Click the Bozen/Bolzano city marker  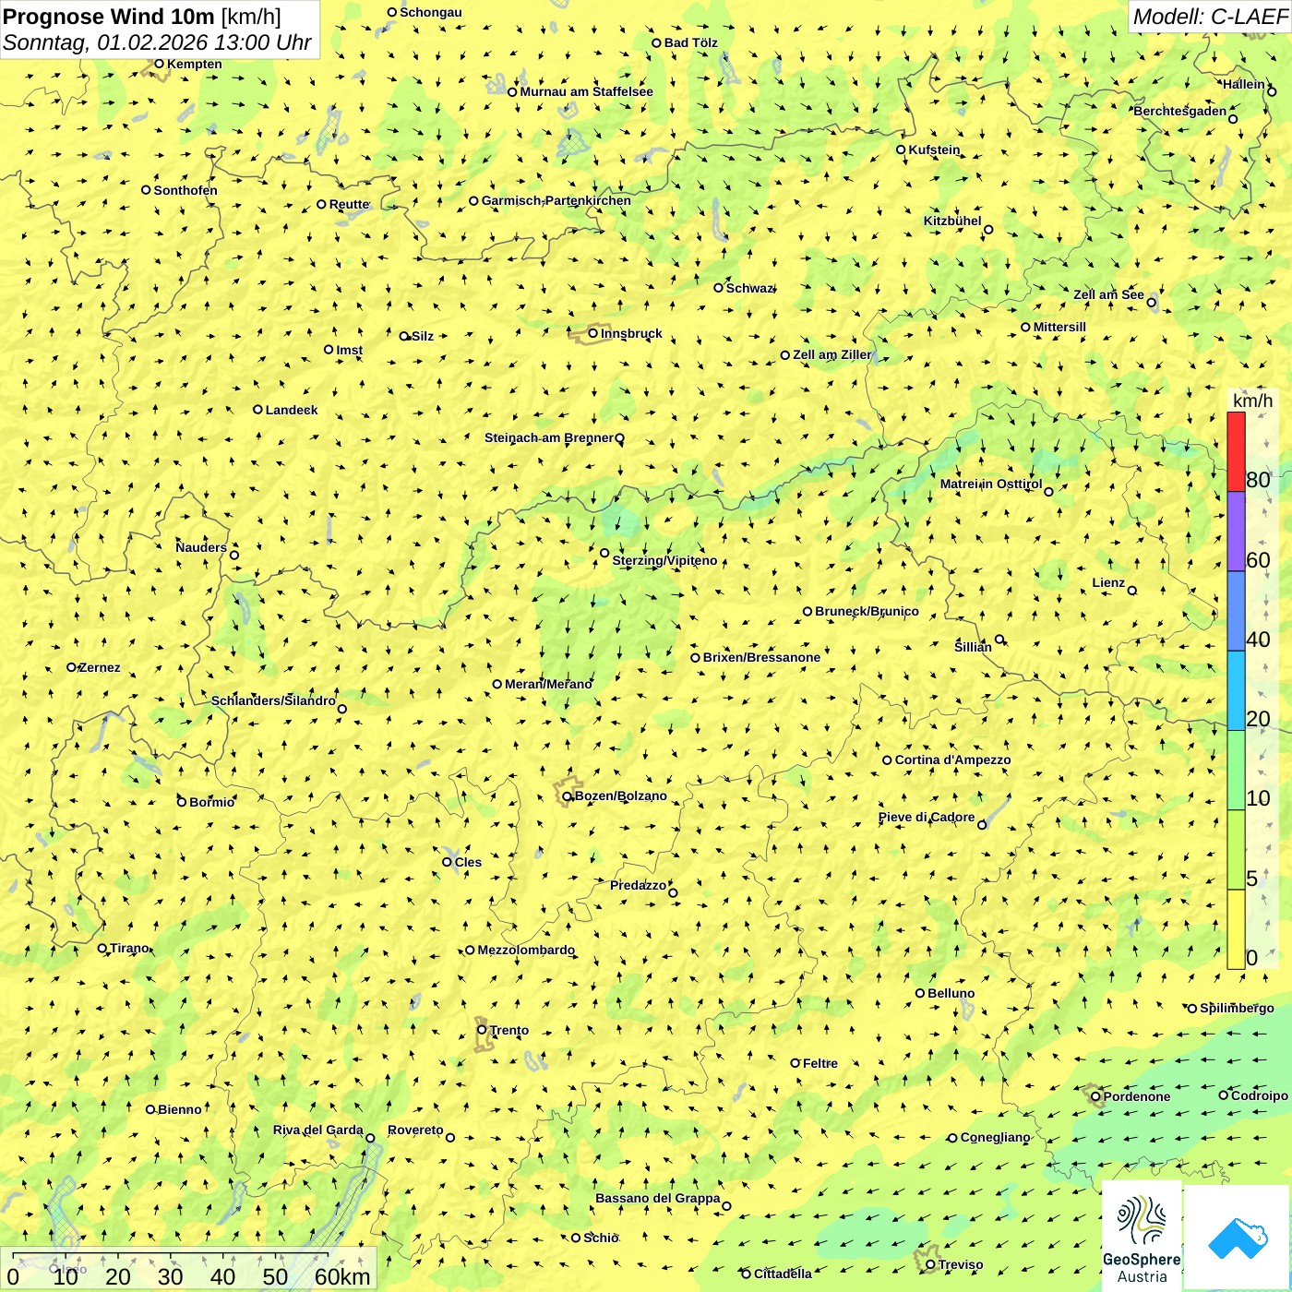pos(568,796)
